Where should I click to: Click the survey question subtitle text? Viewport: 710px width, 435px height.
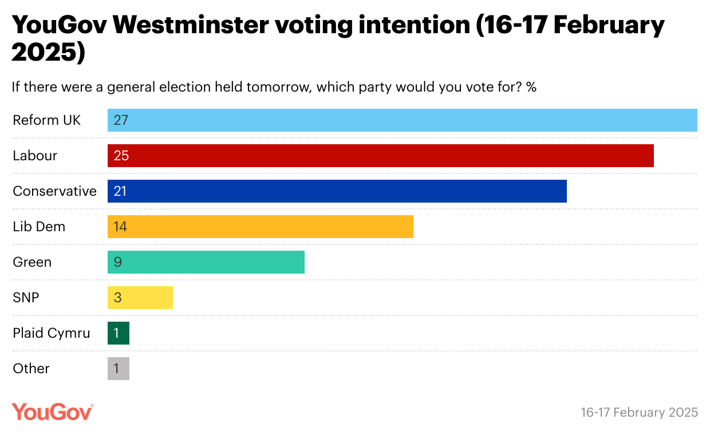click(x=274, y=88)
